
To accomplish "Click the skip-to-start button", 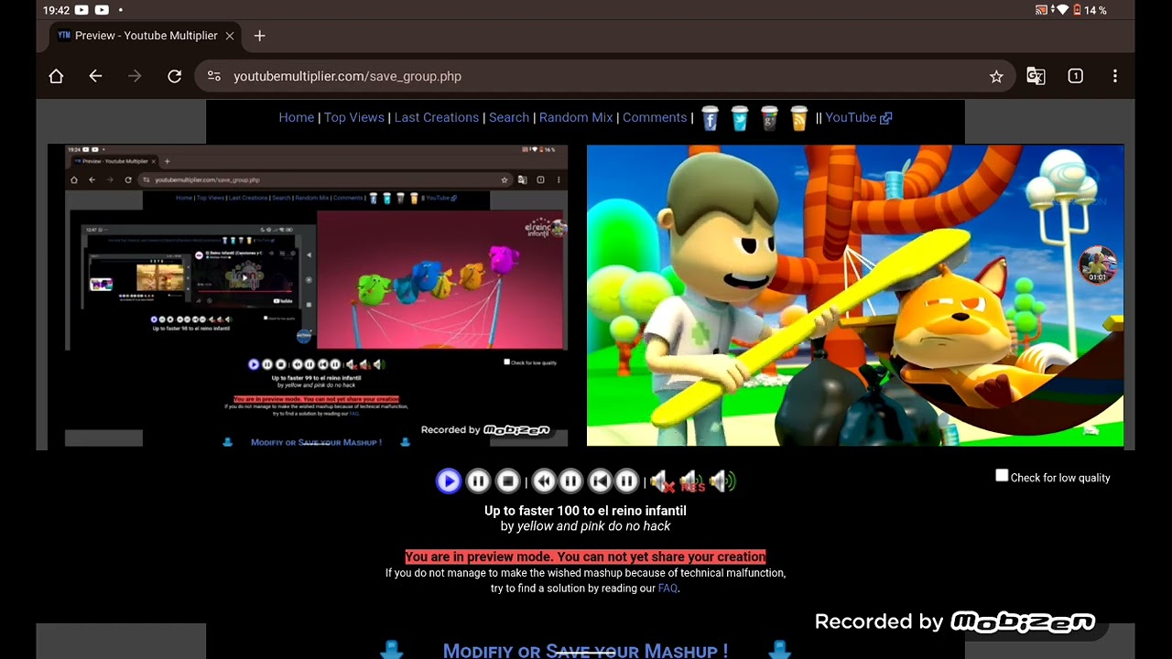I will [x=600, y=481].
